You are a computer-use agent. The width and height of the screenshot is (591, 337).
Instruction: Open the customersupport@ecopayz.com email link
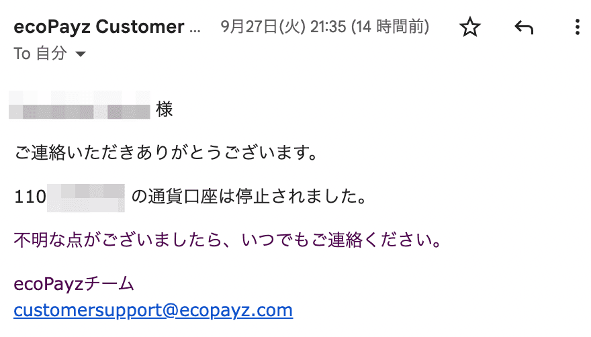153,310
